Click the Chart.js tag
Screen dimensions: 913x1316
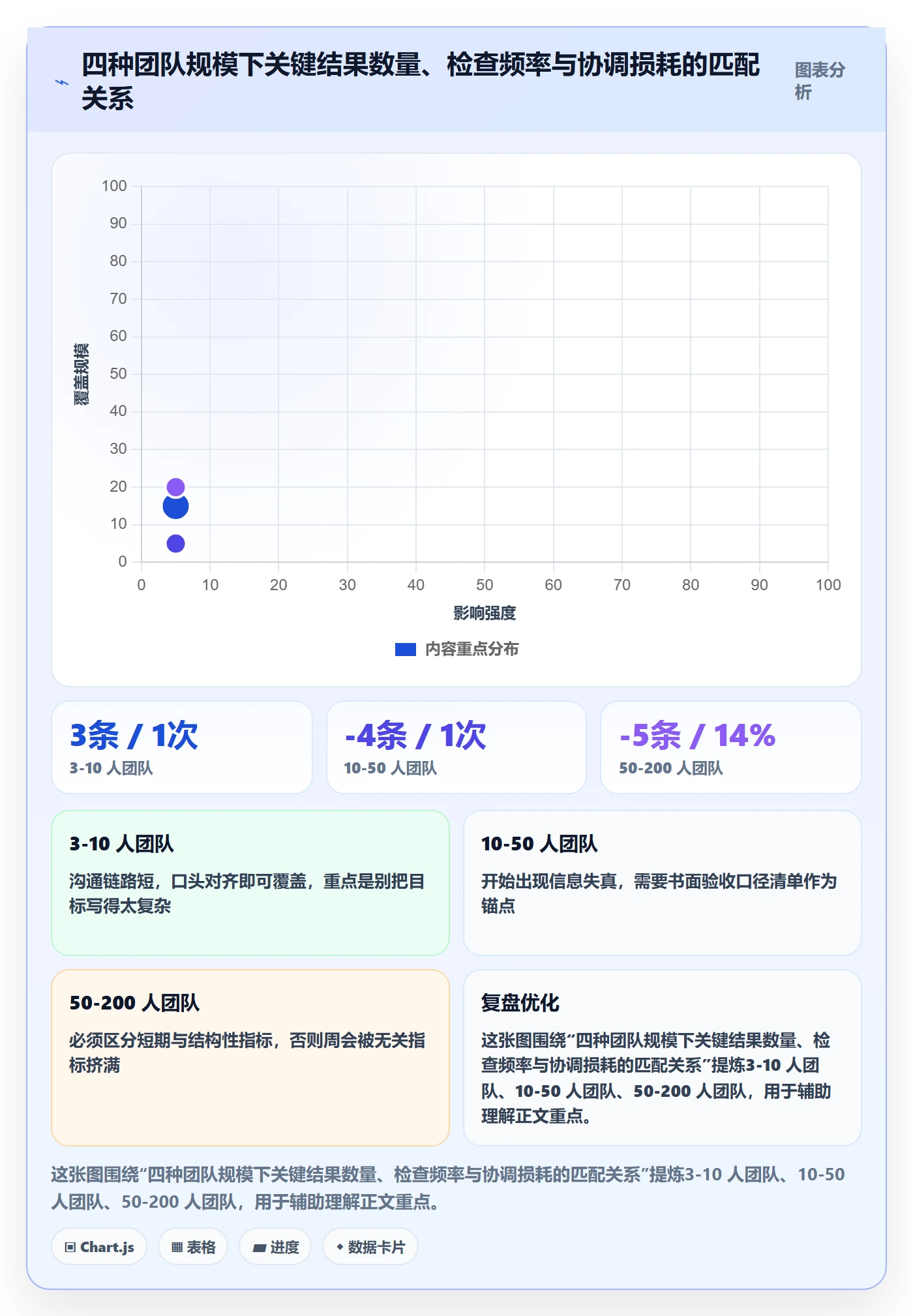99,1247
